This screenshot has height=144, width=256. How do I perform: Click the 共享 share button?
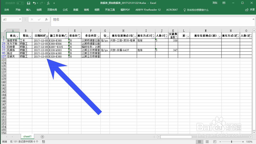click(250, 10)
